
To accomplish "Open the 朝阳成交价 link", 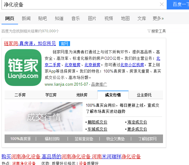I will [x=97, y=122].
